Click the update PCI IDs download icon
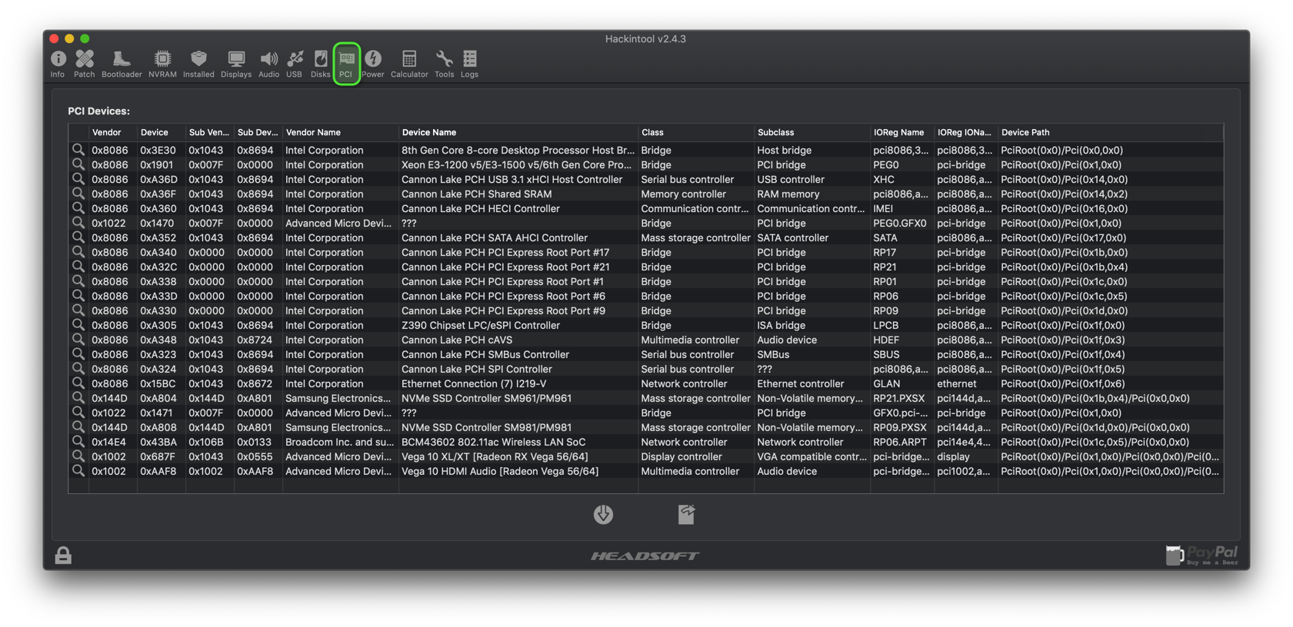The height and width of the screenshot is (627, 1293). (x=603, y=514)
